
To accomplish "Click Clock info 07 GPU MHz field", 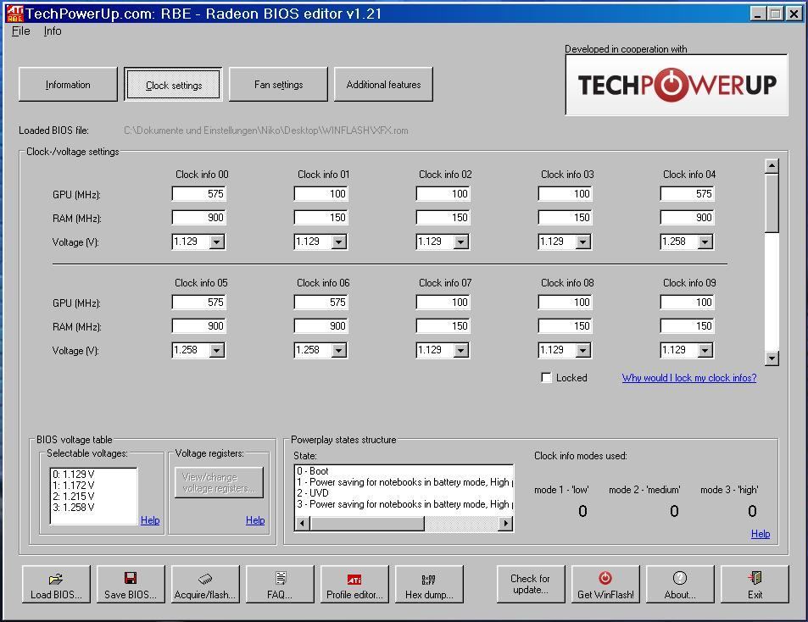I will point(443,303).
